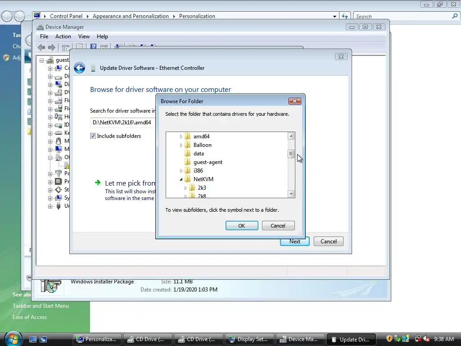Viewport: 461px width, 346px height.
Task: Open the Help toolbar icon in Device Manager
Action: [94, 47]
